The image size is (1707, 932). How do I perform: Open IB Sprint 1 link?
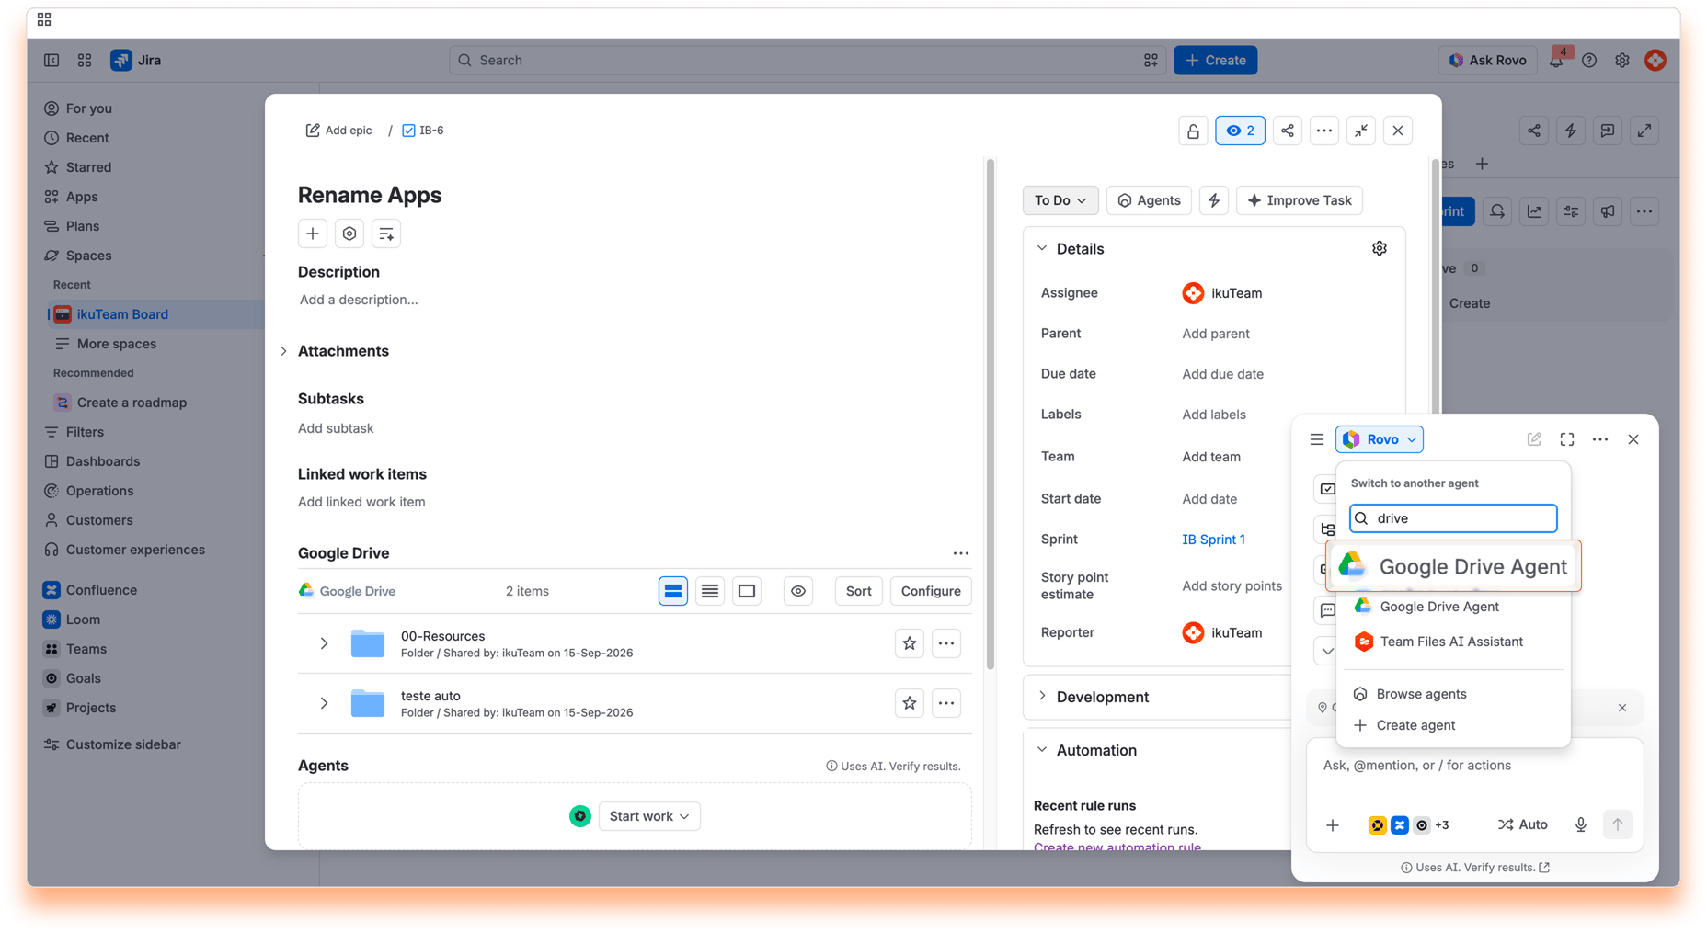[1213, 540]
